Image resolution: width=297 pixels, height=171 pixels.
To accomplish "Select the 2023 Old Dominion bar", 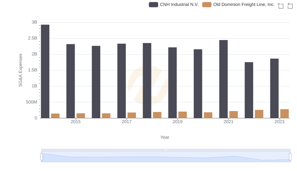I will (284, 114).
